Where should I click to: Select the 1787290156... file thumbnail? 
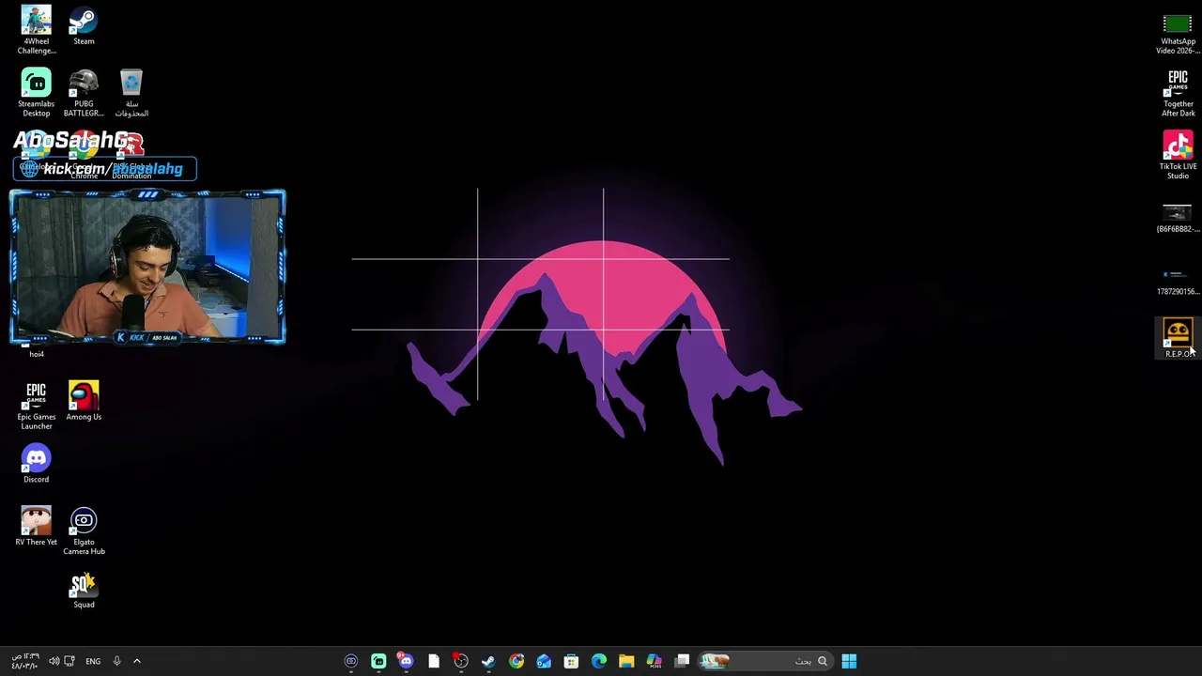(x=1178, y=280)
